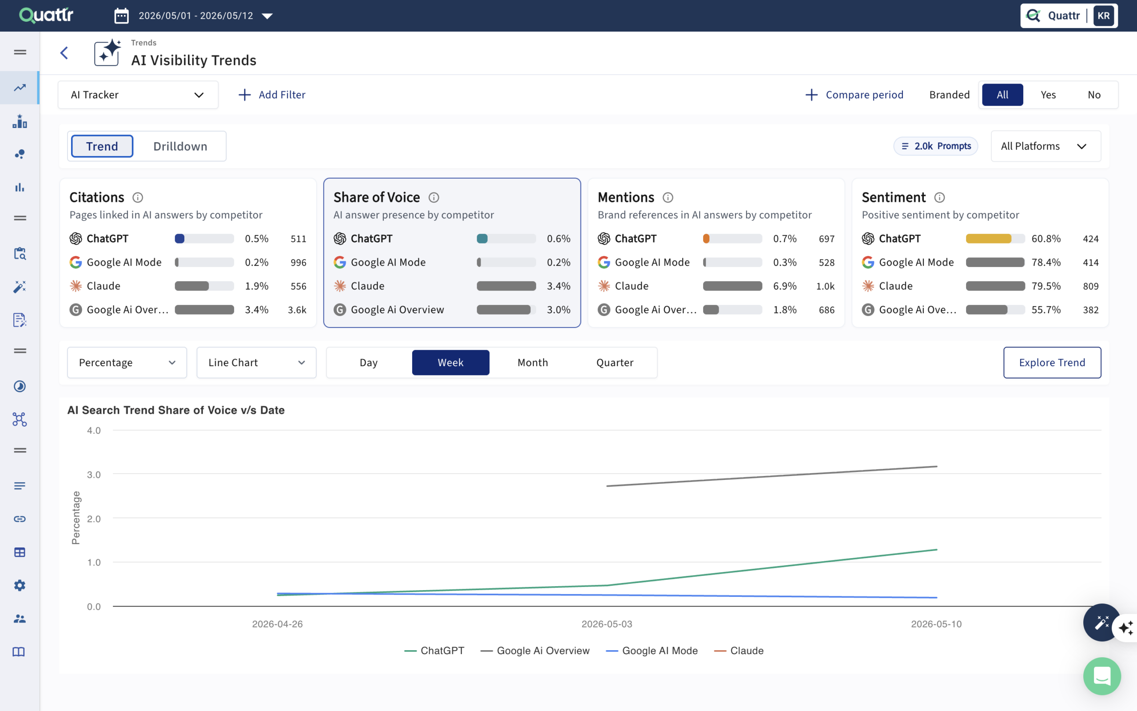1137x711 pixels.
Task: Click the 2.0k Prompts pill
Action: (x=935, y=146)
